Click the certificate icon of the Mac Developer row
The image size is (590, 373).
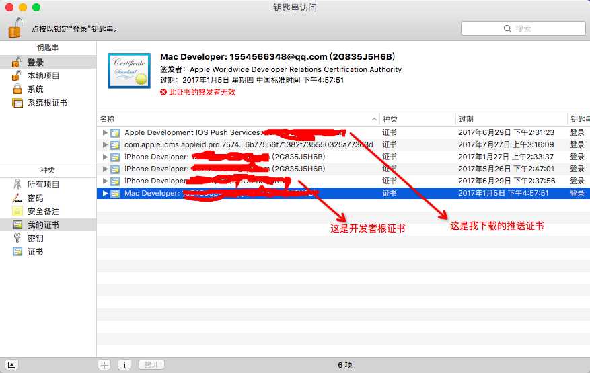pyautogui.click(x=115, y=194)
